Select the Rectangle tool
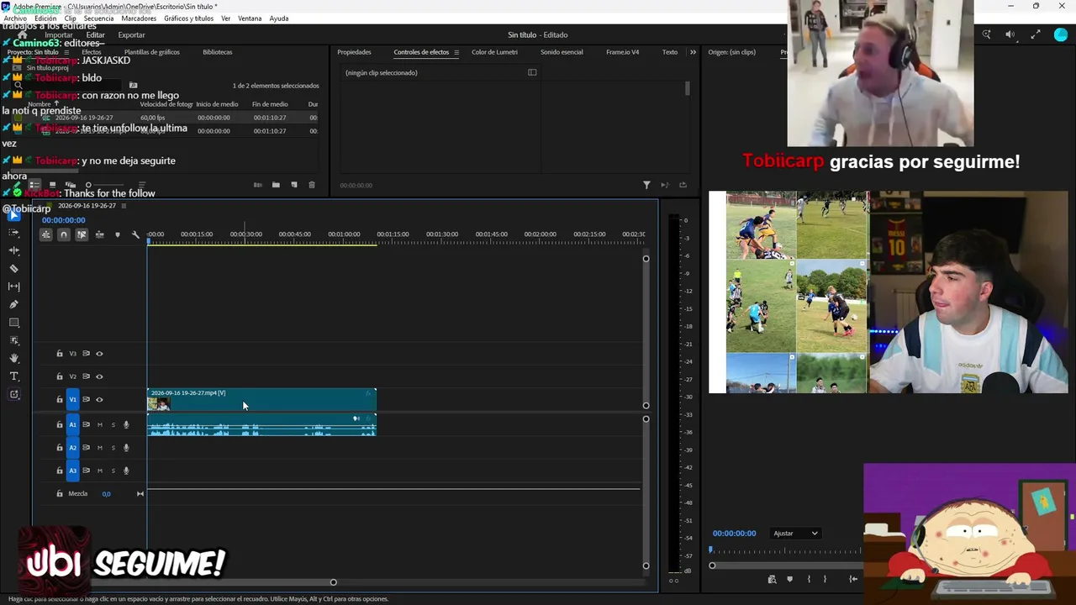1076x605 pixels. 13,323
